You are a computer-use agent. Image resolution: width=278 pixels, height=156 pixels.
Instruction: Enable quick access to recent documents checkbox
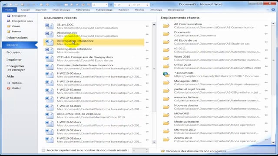pyautogui.click(x=43, y=150)
